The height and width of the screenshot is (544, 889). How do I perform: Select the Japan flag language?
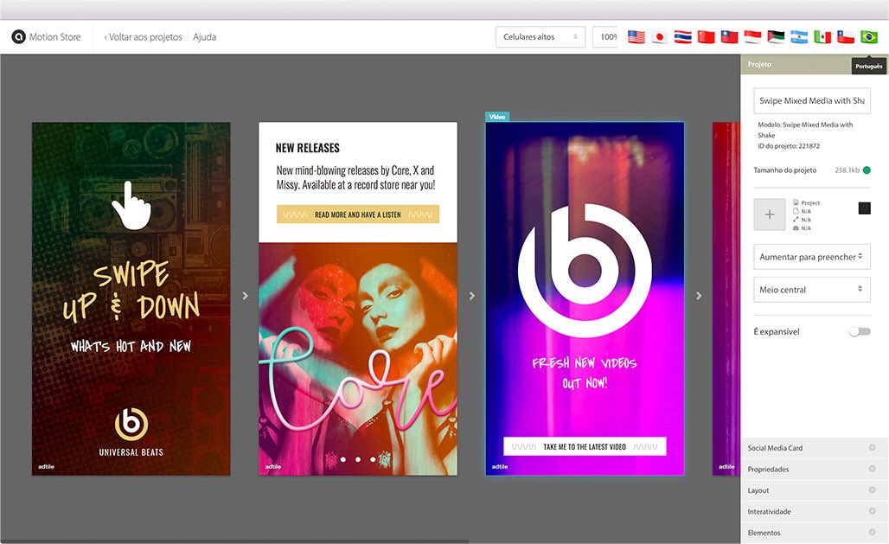(x=659, y=37)
